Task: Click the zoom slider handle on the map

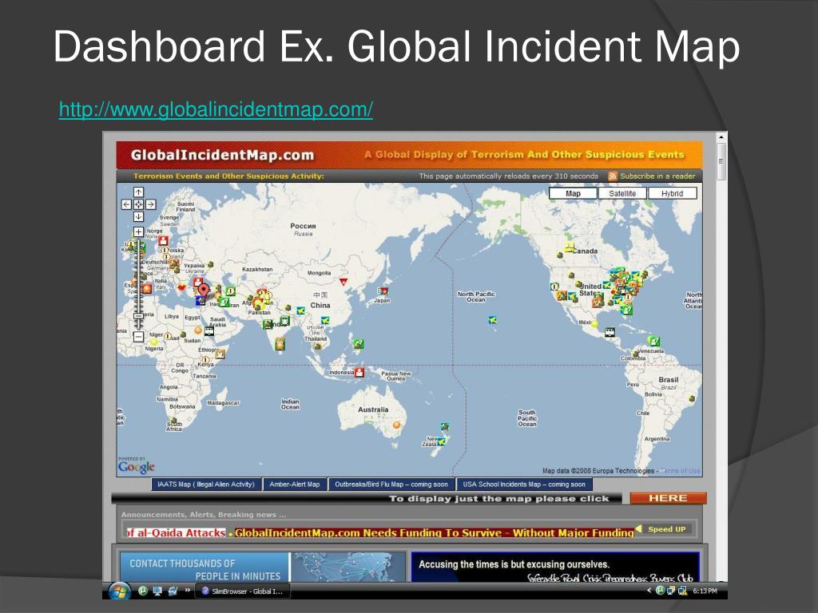Action: (138, 316)
